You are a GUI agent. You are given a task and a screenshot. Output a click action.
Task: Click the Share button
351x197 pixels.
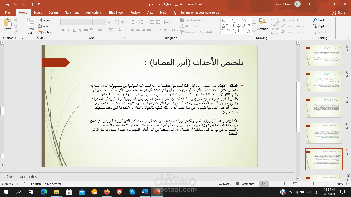coord(339,12)
